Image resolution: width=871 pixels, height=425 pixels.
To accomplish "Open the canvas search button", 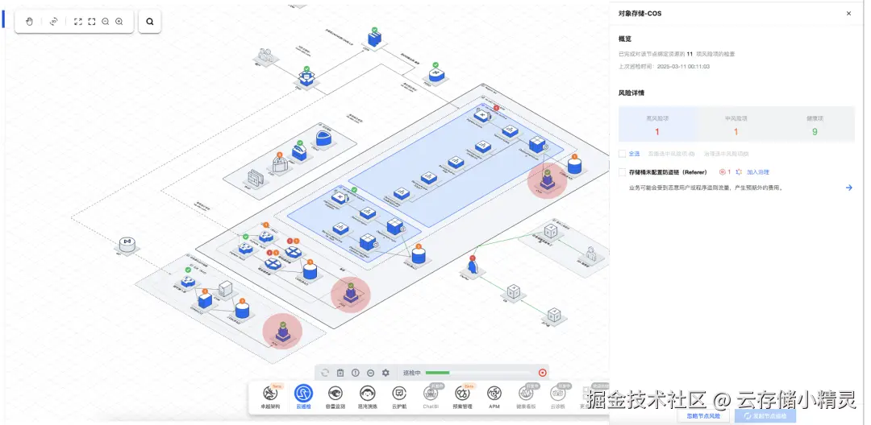I will click(x=149, y=22).
